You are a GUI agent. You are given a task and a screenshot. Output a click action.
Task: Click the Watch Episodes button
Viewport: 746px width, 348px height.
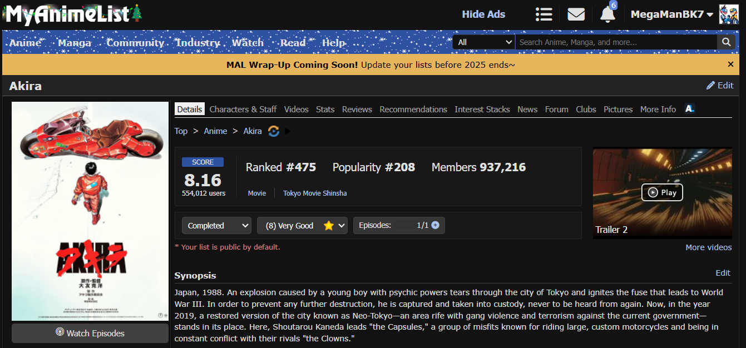[90, 333]
